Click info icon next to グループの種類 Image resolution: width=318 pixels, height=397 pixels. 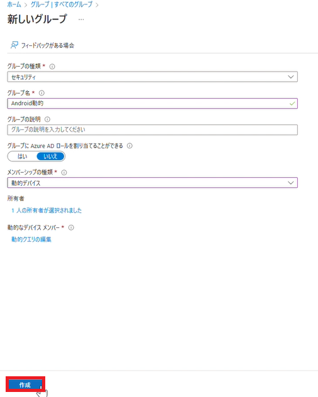pyautogui.click(x=52, y=67)
